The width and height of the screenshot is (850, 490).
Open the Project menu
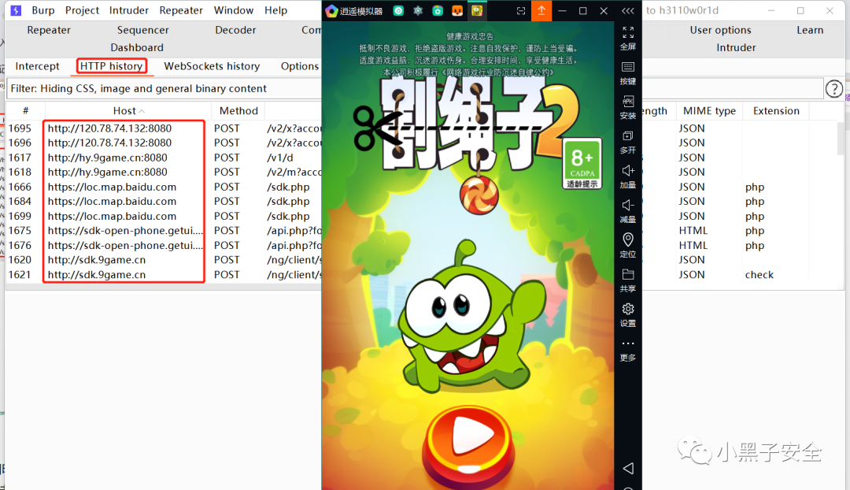(82, 10)
